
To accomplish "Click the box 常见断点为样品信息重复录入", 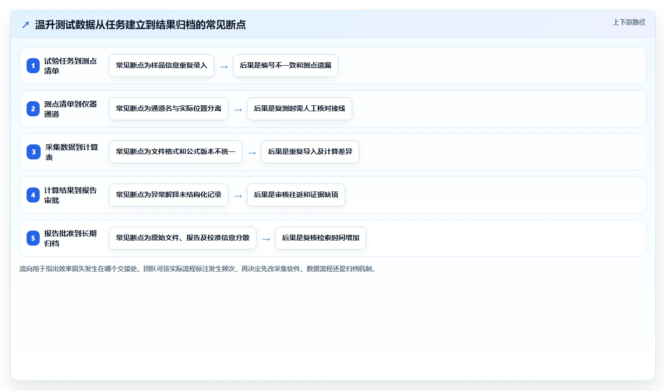I will coord(162,66).
